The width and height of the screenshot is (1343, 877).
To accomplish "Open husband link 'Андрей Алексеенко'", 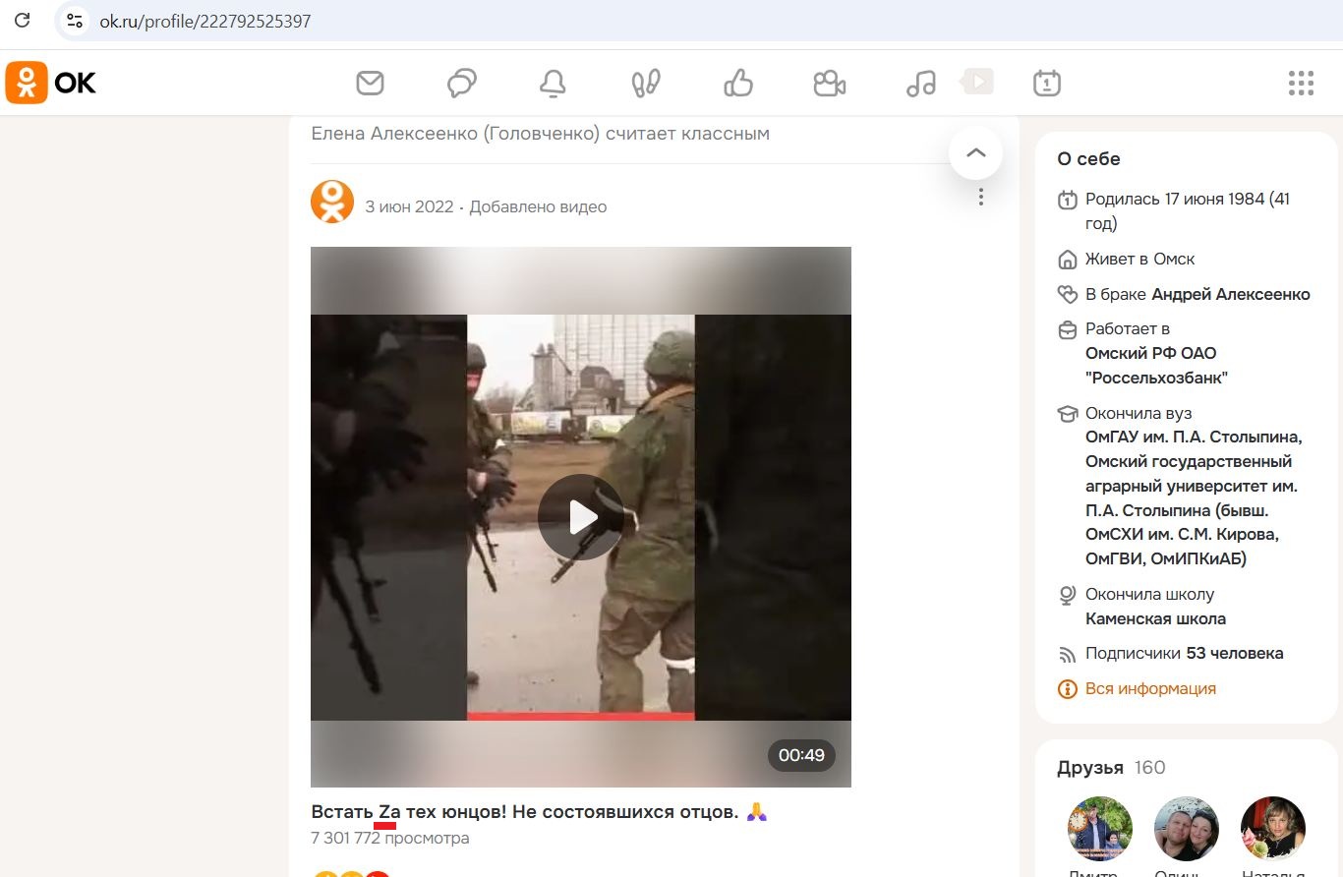I will coord(1230,294).
